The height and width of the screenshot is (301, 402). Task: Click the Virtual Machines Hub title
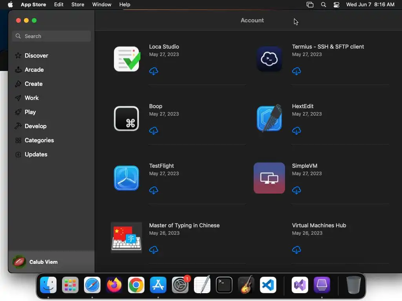(x=319, y=225)
